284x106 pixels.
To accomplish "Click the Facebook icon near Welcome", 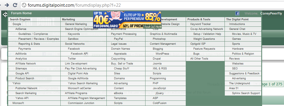I will (237, 13).
